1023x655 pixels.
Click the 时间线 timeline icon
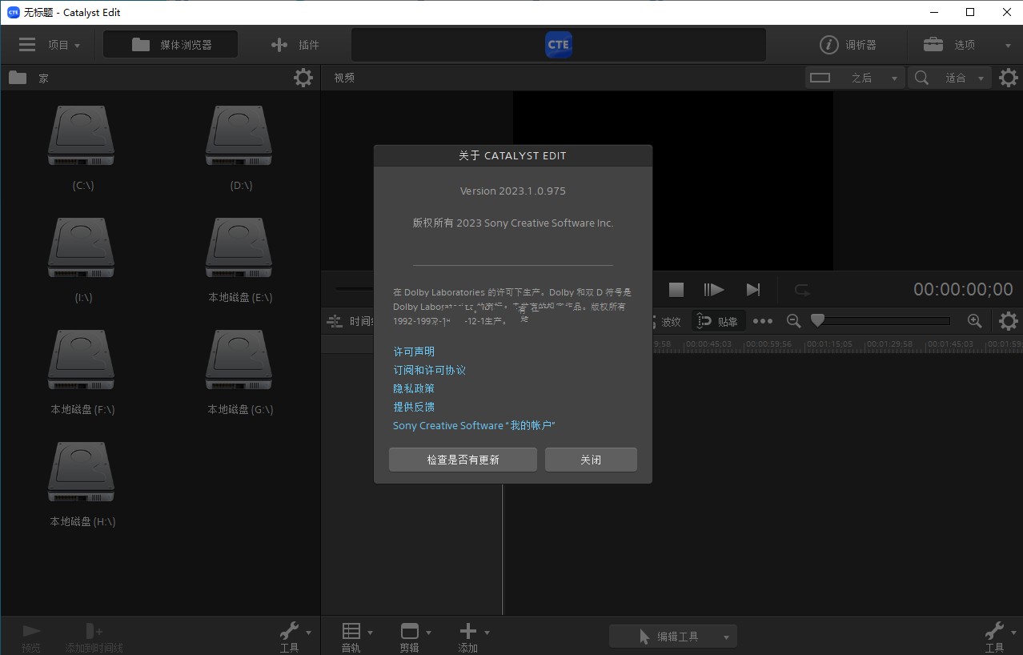336,321
